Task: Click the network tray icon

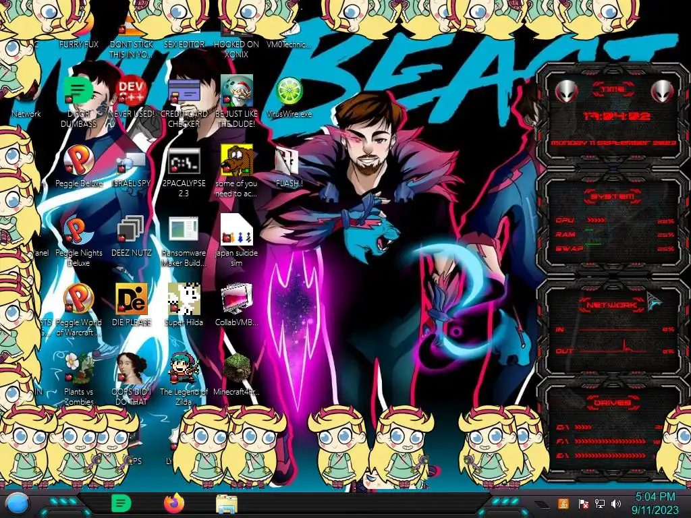Action: pos(600,504)
